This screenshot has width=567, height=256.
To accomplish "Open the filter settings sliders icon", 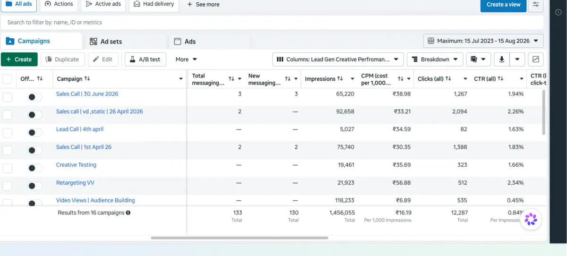I will pos(535,4).
